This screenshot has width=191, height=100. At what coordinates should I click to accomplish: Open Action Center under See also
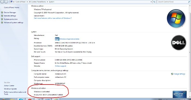coord(9,86)
